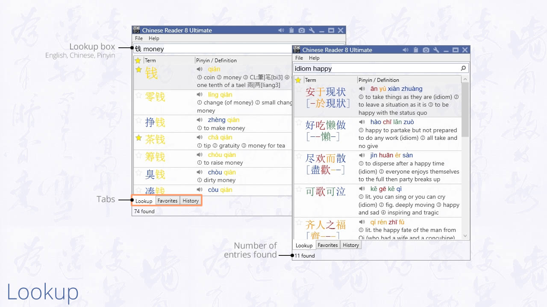Unfavorite the 茶钱 entry star
The image size is (547, 307).
click(138, 138)
